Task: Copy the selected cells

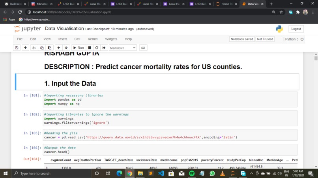Action: (42, 48)
